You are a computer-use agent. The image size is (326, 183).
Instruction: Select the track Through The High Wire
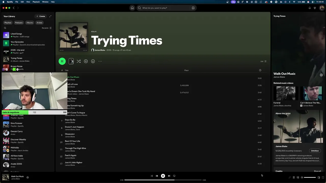[x=163, y=149]
